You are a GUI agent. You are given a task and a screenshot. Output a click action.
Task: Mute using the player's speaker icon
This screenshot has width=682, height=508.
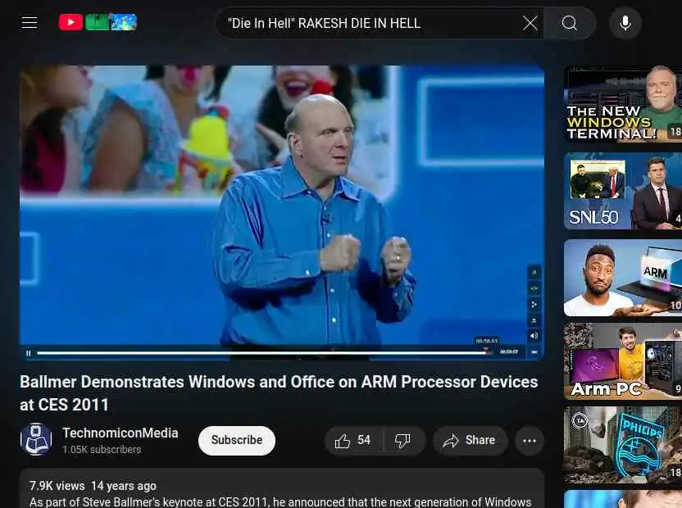(534, 336)
